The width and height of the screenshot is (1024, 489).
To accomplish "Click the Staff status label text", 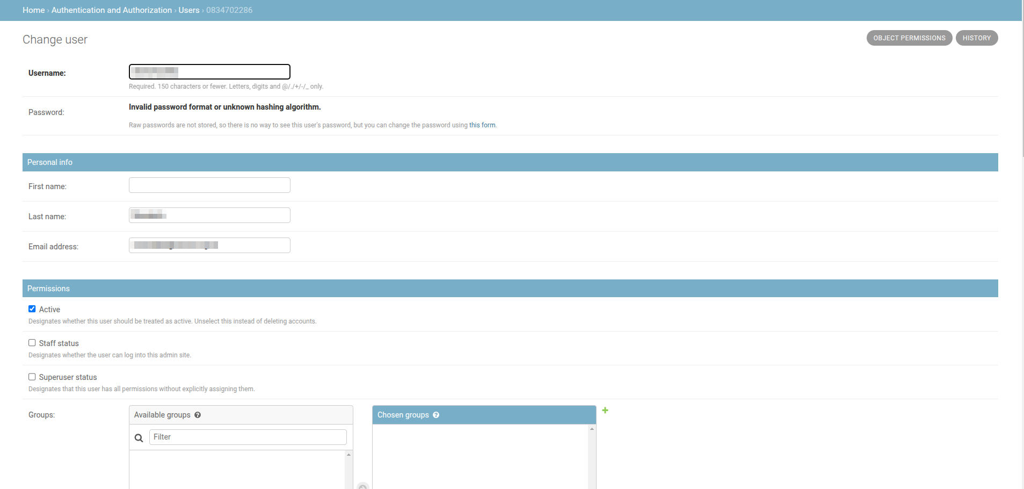I will [x=59, y=343].
